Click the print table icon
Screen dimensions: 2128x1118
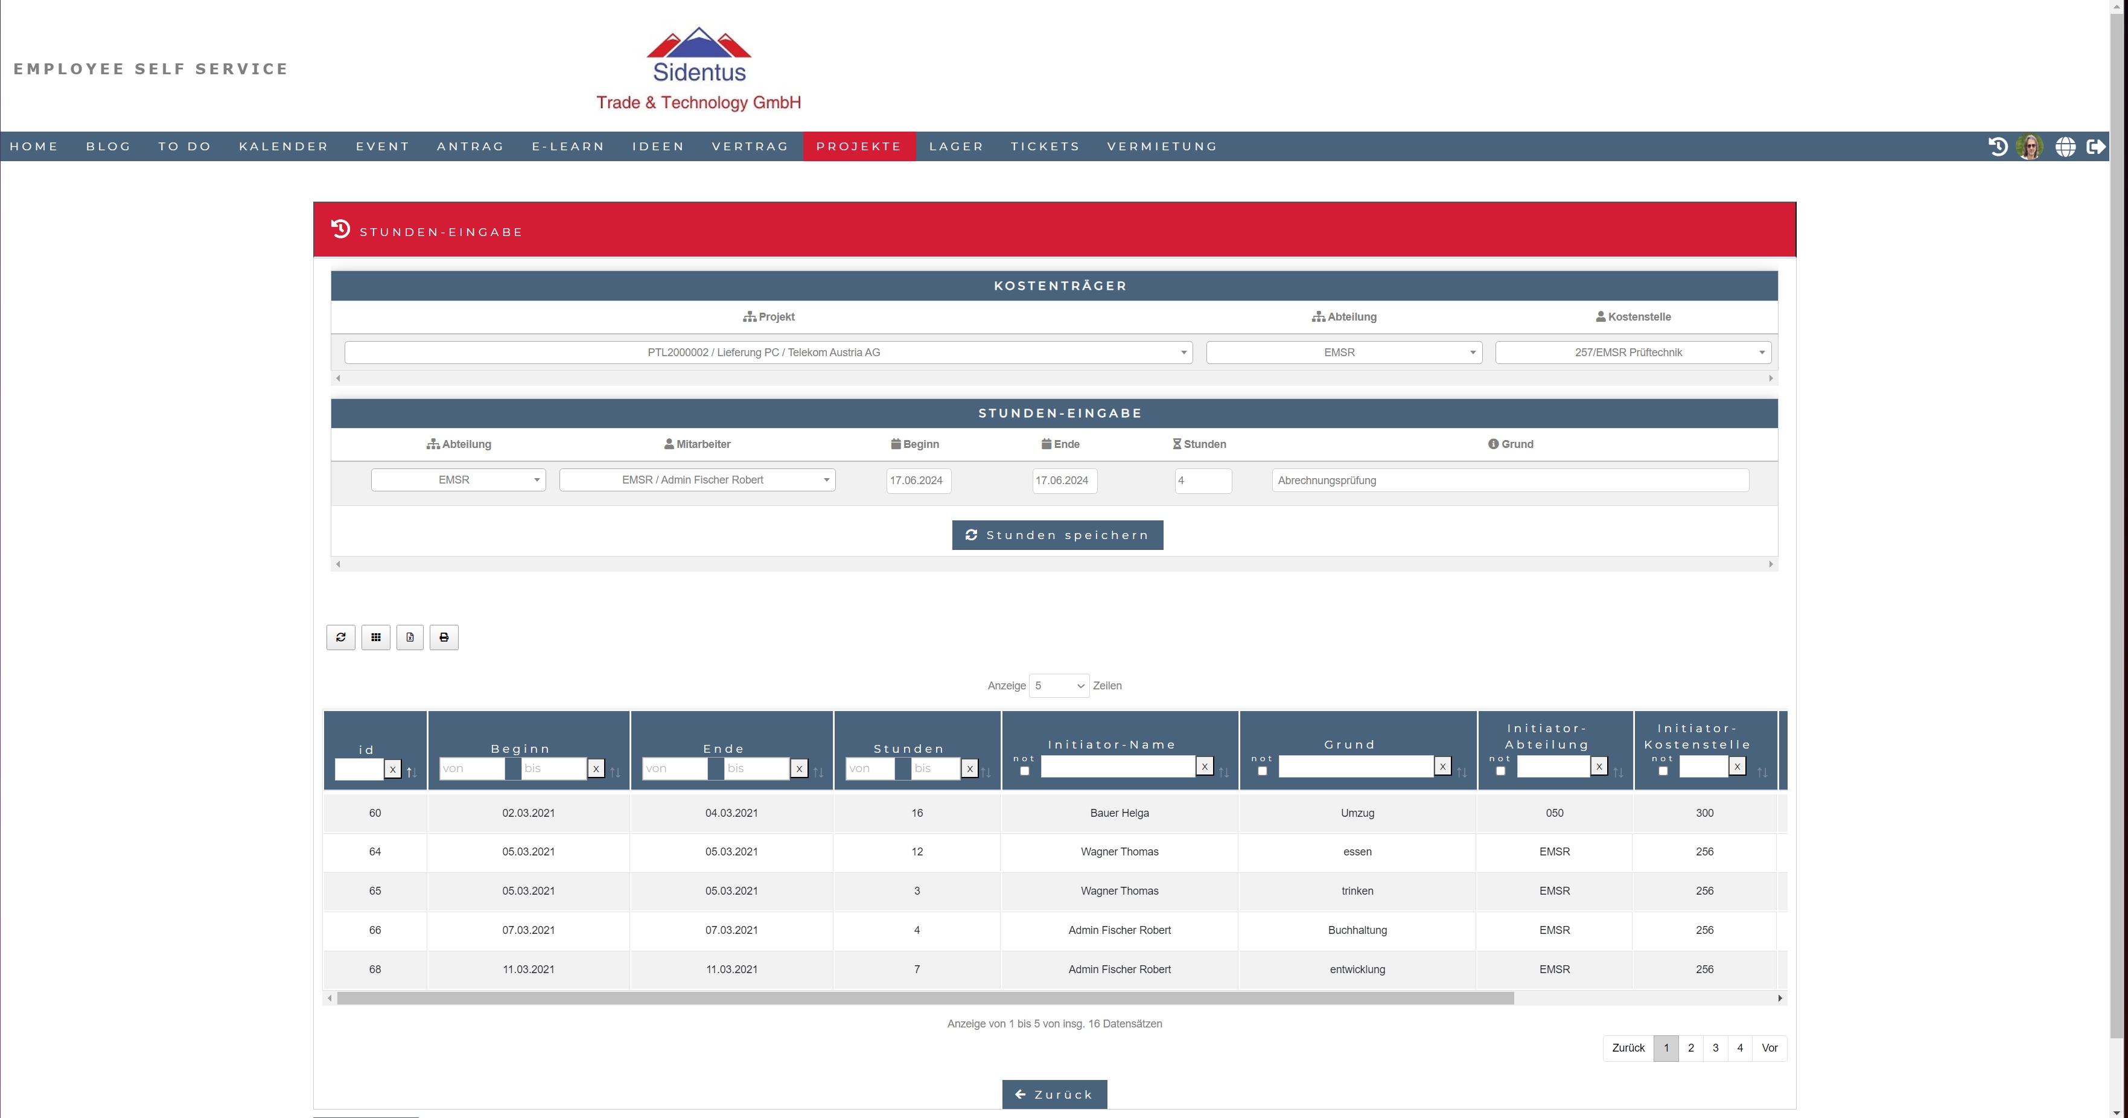[444, 637]
